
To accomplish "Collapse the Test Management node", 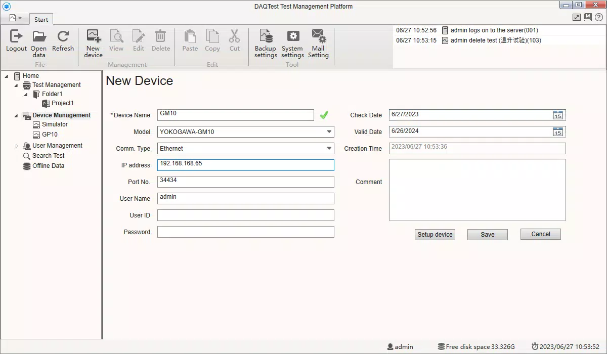I will pyautogui.click(x=16, y=85).
